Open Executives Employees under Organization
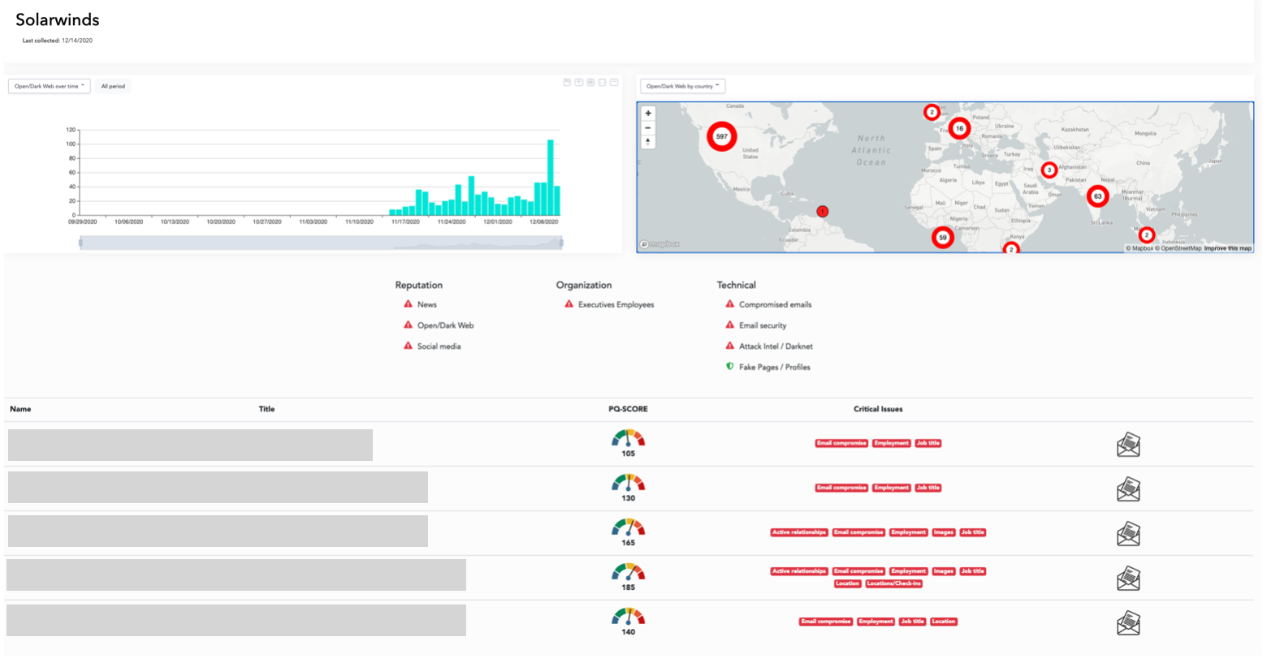This screenshot has height=667, width=1280. (x=616, y=304)
